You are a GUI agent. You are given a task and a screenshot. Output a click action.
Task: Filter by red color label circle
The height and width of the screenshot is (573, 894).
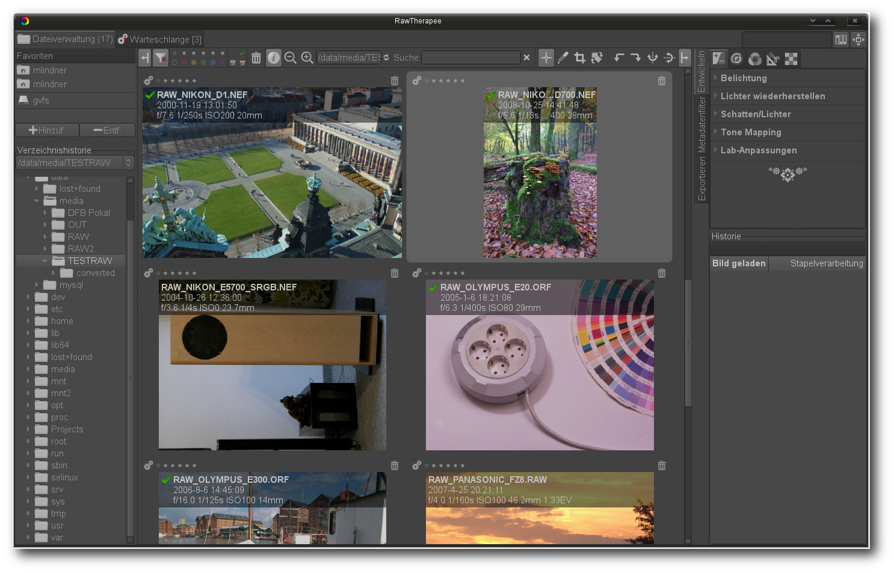(184, 63)
